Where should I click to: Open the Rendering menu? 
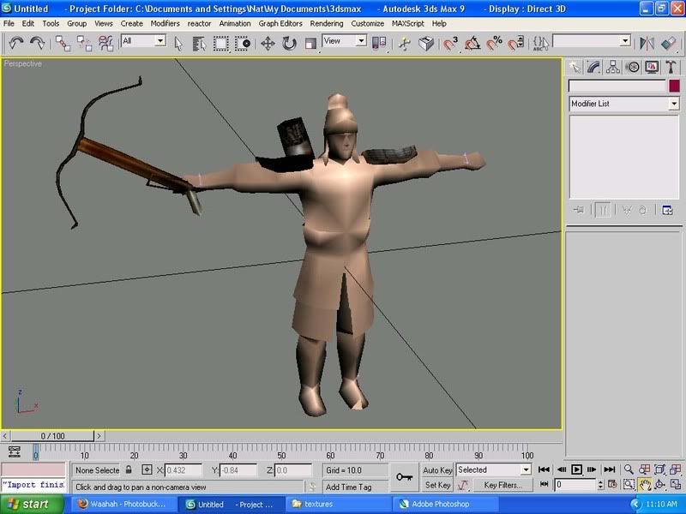point(326,23)
